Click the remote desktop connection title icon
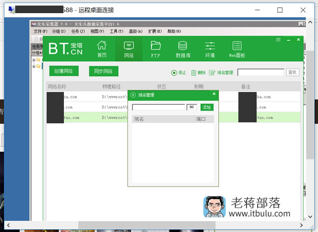Viewport: 318px width, 232px height. coord(12,10)
